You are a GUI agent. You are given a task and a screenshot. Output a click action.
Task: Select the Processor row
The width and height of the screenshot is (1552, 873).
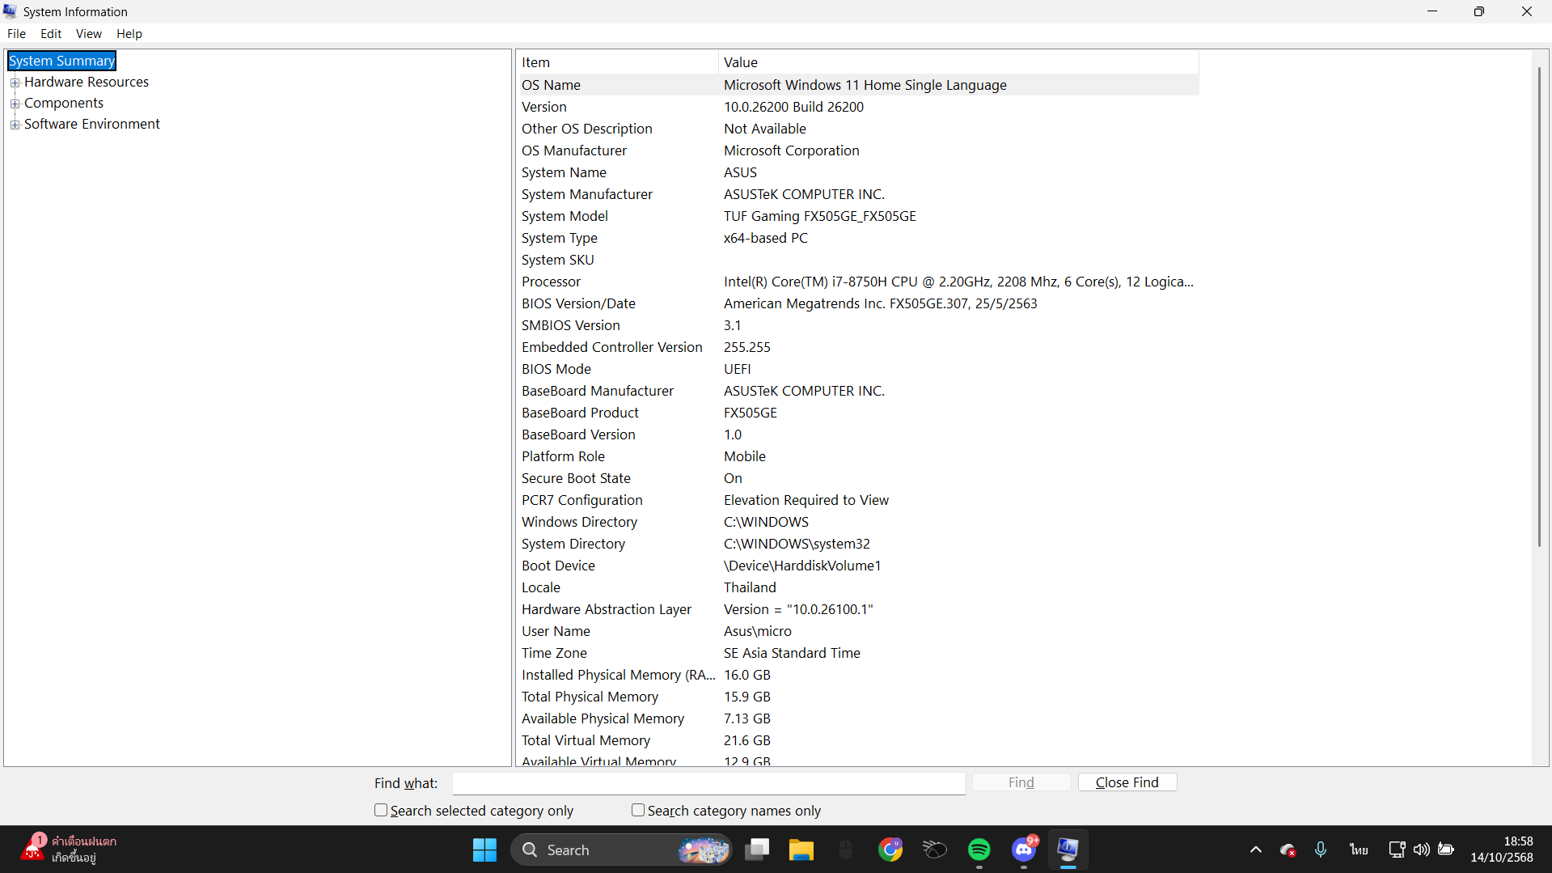[857, 282]
